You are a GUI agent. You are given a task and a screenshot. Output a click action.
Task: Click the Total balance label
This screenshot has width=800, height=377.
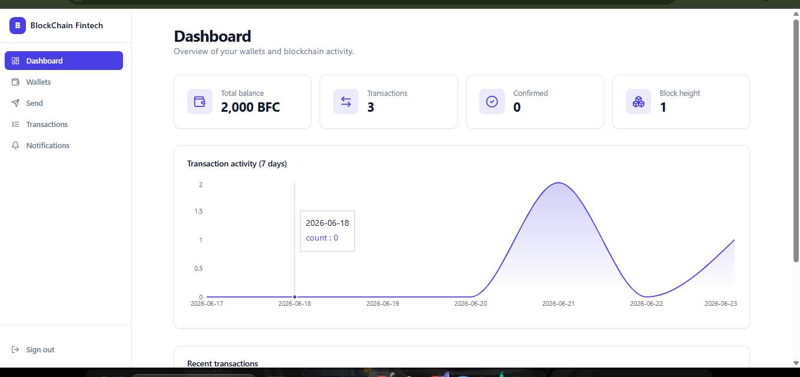coord(243,93)
